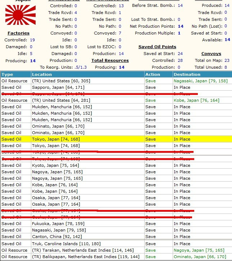Click Convoyed value 7
The width and height of the screenshot is (232, 261).
[x=120, y=33]
